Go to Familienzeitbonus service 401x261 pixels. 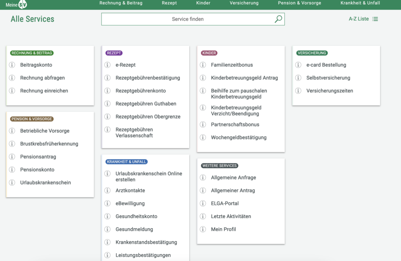[x=232, y=65]
